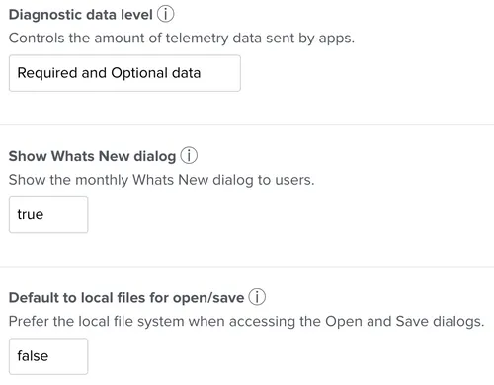The image size is (494, 385).
Task: Open the Required and Optional data dropdown
Action: pyautogui.click(x=124, y=73)
